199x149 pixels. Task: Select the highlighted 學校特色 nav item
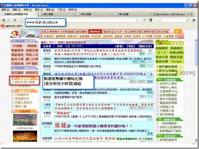(95, 32)
